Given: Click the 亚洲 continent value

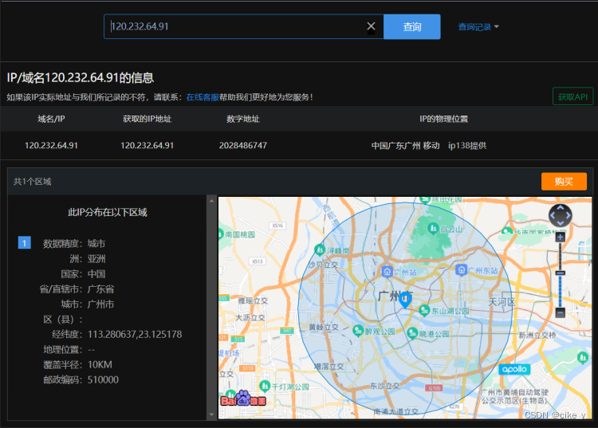Looking at the screenshot, I should click(96, 259).
